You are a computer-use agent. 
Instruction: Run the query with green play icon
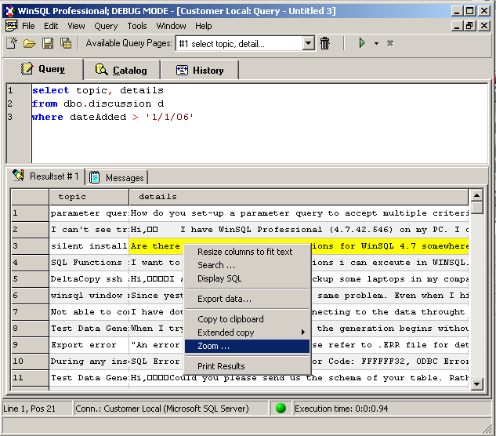pos(362,43)
